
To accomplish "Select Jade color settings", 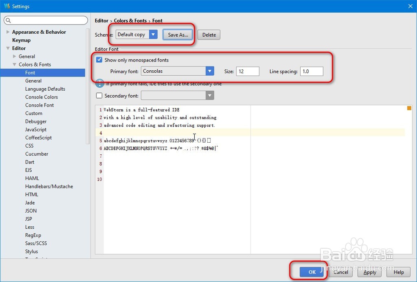I will pos(30,203).
